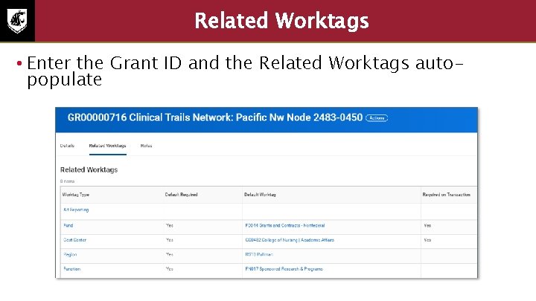This screenshot has width=536, height=301.
Task: Click the Default Worktag column header
Action: pyautogui.click(x=260, y=195)
